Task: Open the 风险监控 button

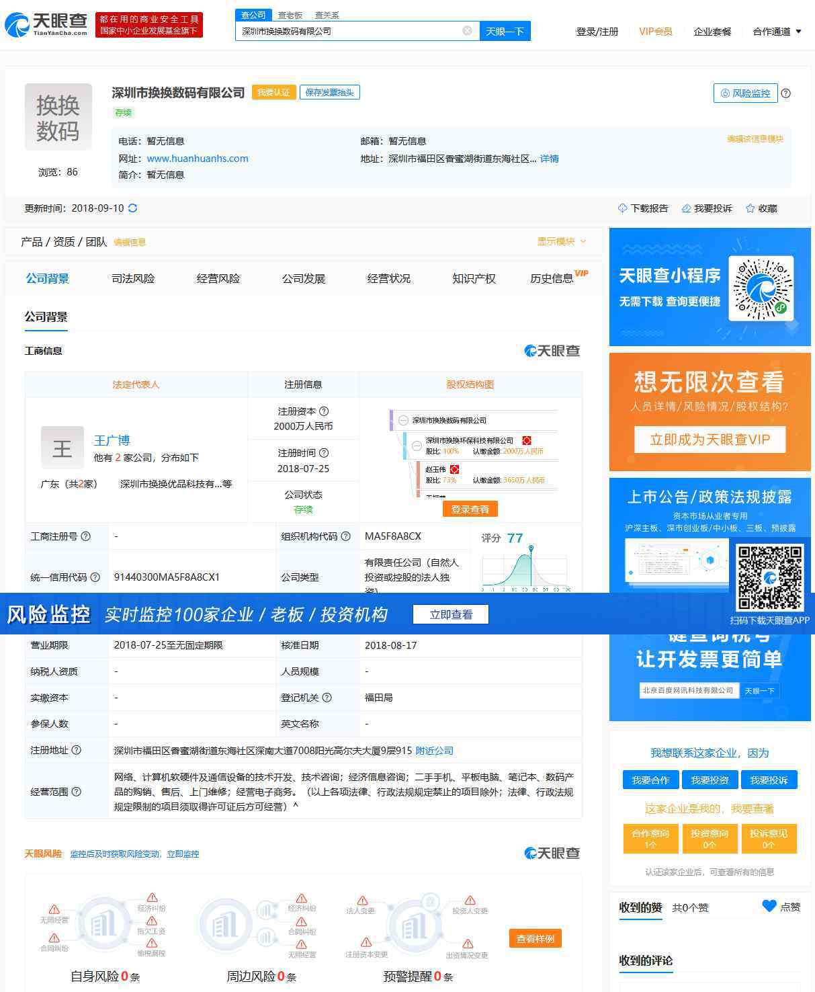Action: pos(745,93)
